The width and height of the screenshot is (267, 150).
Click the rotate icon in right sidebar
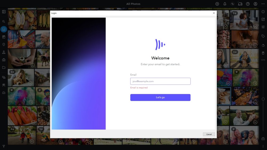tap(263, 45)
